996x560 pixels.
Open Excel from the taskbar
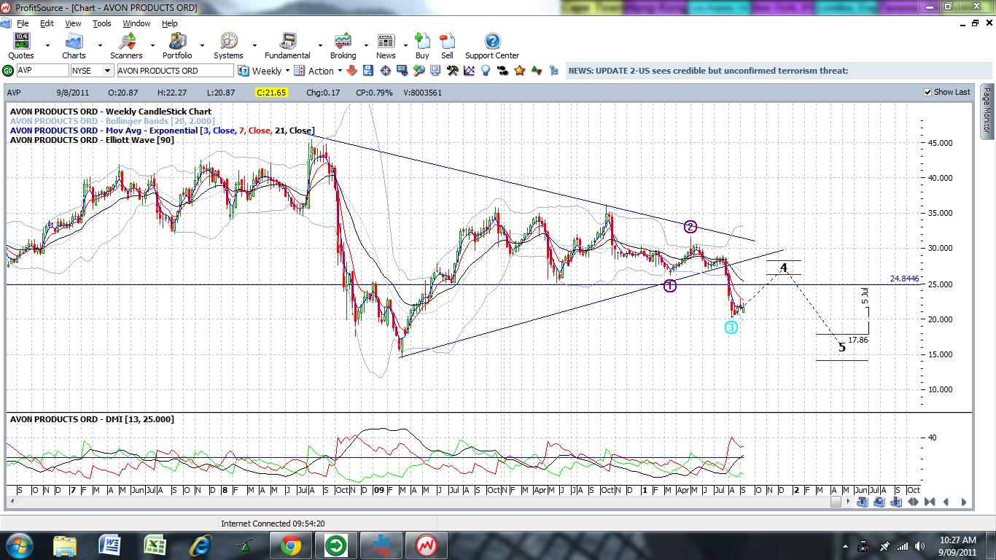(x=155, y=545)
